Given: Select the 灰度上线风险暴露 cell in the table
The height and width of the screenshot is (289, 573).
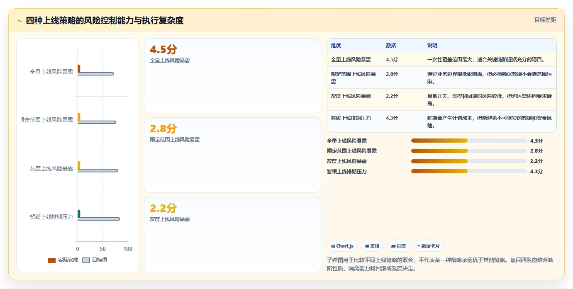Looking at the screenshot, I should tap(351, 96).
